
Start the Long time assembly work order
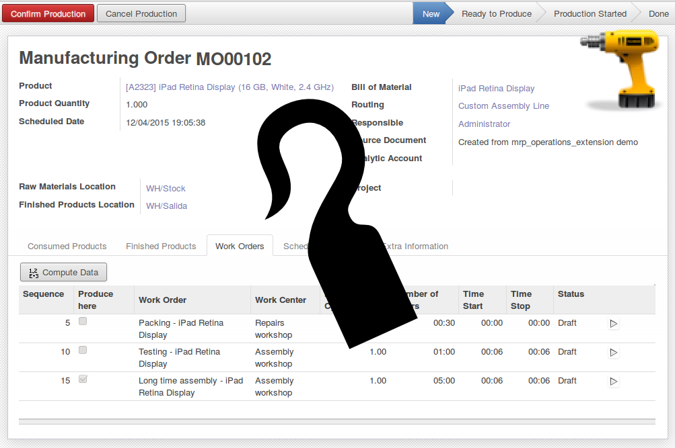[613, 381]
